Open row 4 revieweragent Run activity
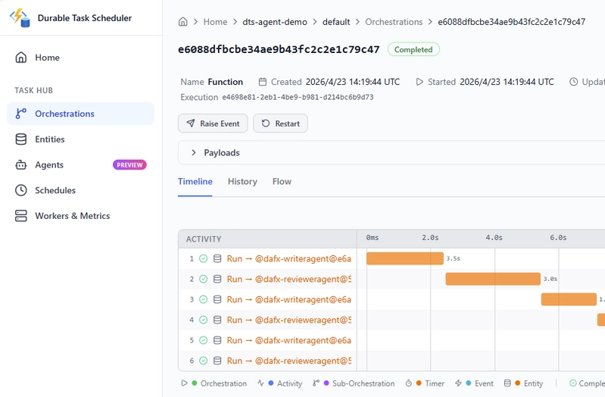605x397 pixels. 289,320
